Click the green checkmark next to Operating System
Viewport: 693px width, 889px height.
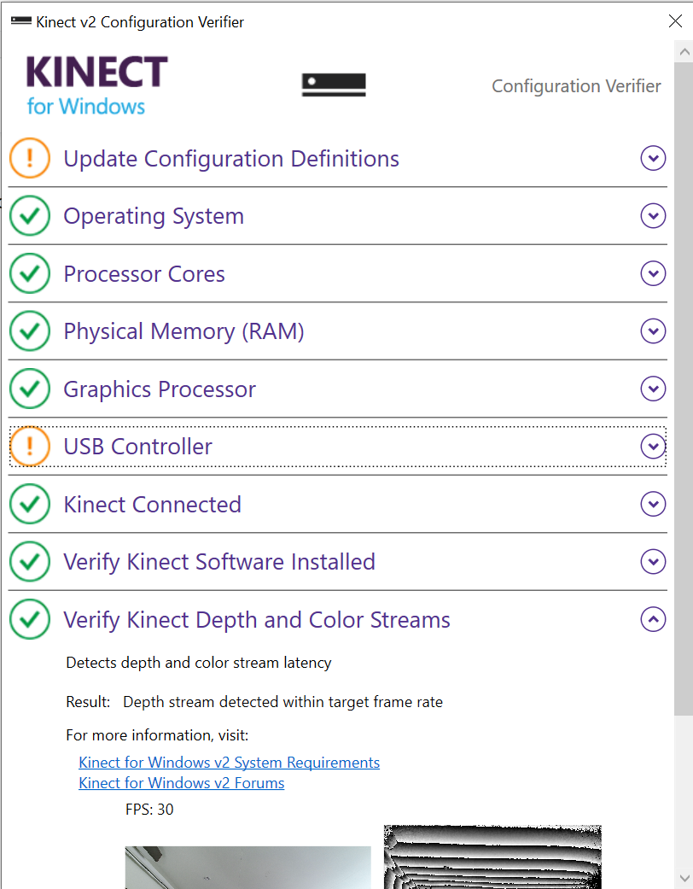pyautogui.click(x=30, y=216)
